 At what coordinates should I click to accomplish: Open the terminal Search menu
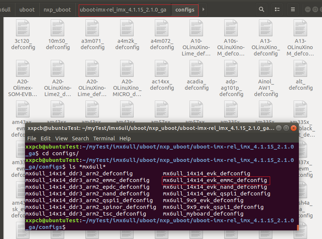tap(80, 138)
